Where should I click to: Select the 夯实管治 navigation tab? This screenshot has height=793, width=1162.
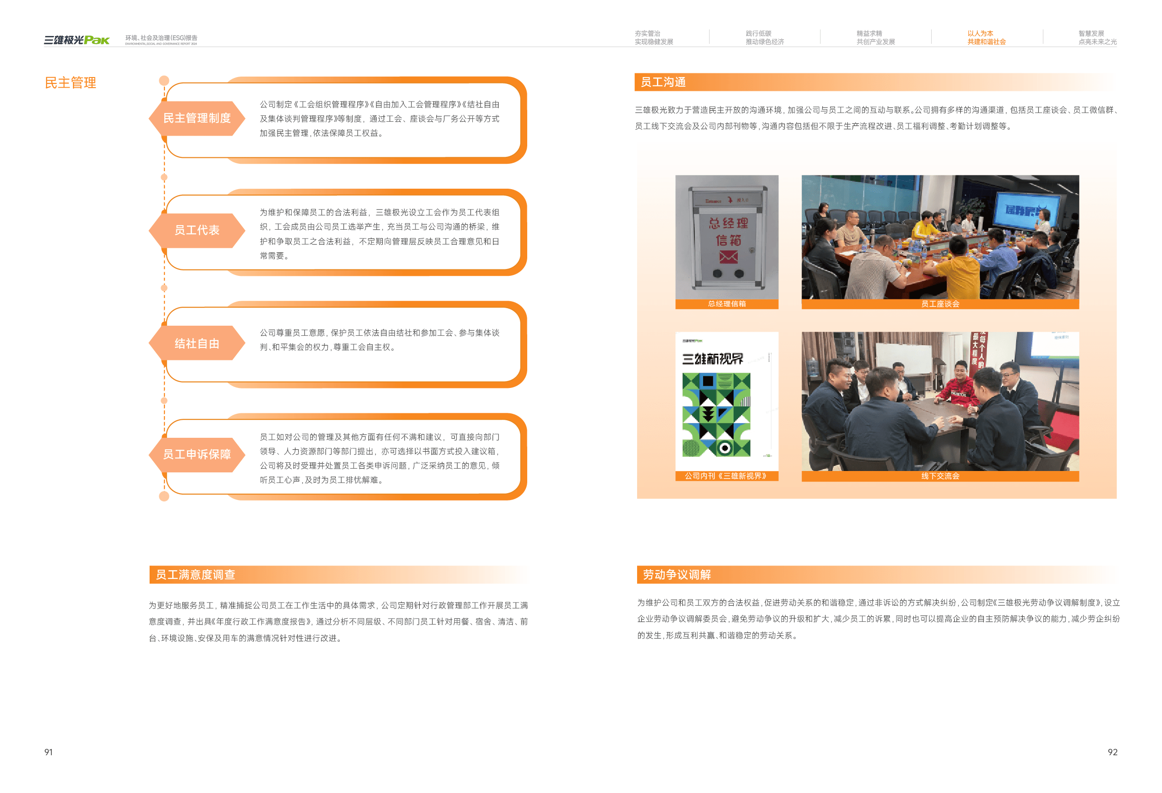pyautogui.click(x=654, y=37)
